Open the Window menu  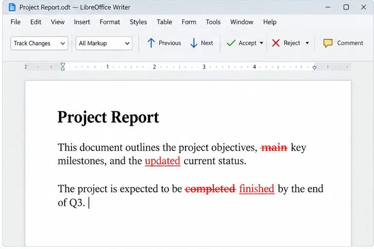point(242,22)
